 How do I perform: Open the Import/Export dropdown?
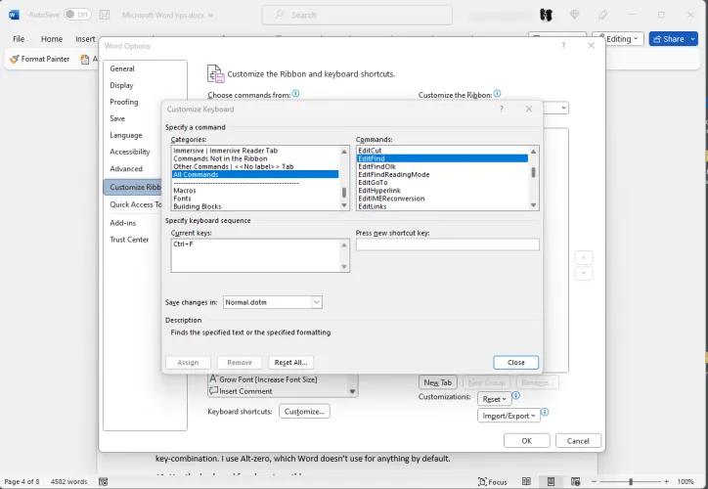coord(509,416)
